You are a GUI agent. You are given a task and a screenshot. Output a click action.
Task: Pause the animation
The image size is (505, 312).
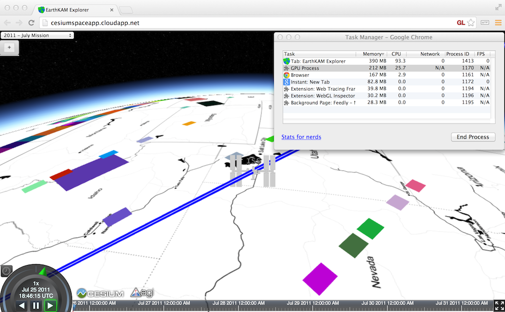(36, 305)
